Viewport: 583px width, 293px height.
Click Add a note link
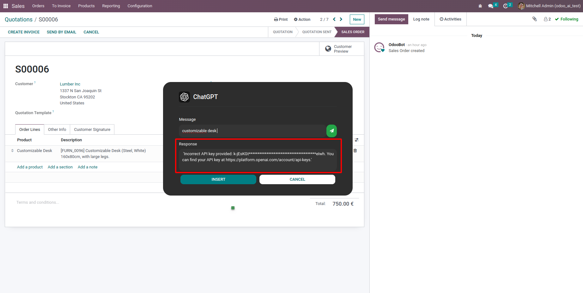click(x=88, y=167)
